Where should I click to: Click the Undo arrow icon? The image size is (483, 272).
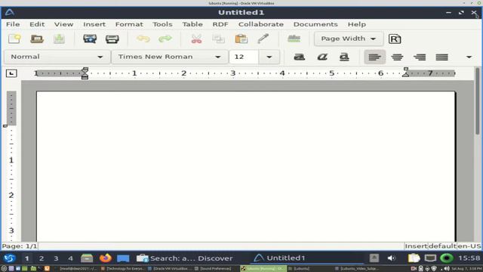pyautogui.click(x=143, y=39)
